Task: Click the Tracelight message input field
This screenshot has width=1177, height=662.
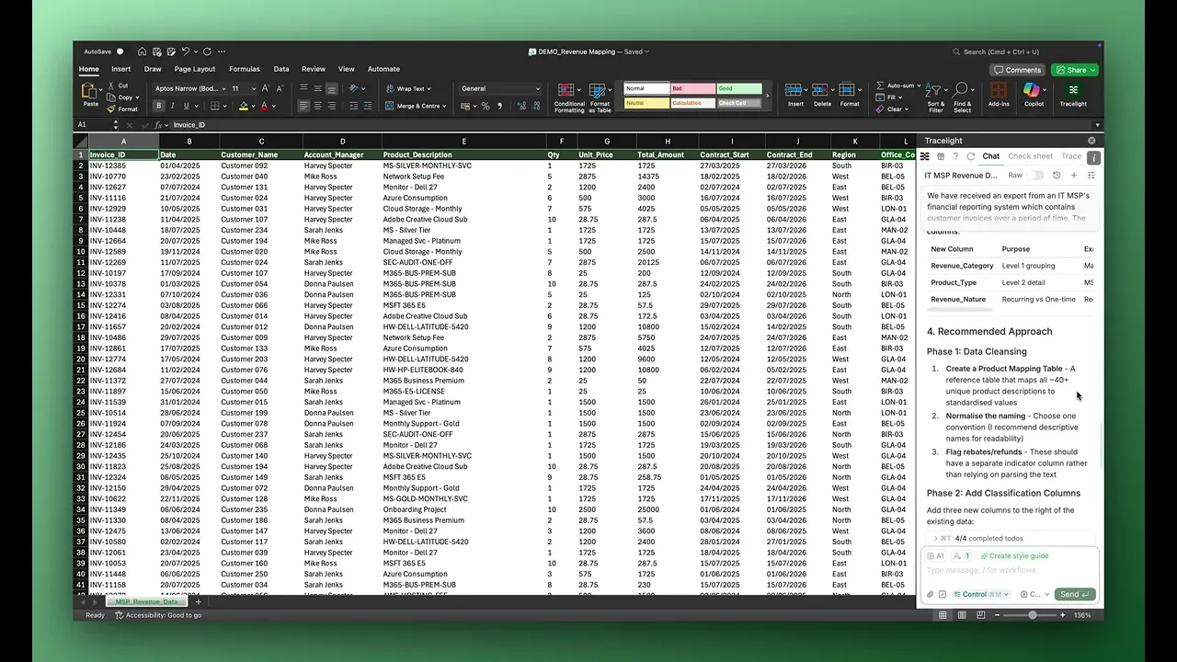Action: tap(1010, 570)
